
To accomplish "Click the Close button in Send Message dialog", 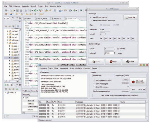I will pos(130,62).
